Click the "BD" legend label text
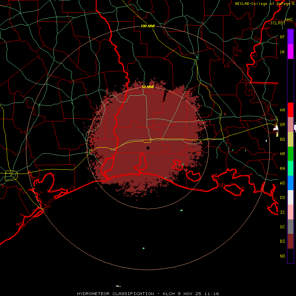 282,139
